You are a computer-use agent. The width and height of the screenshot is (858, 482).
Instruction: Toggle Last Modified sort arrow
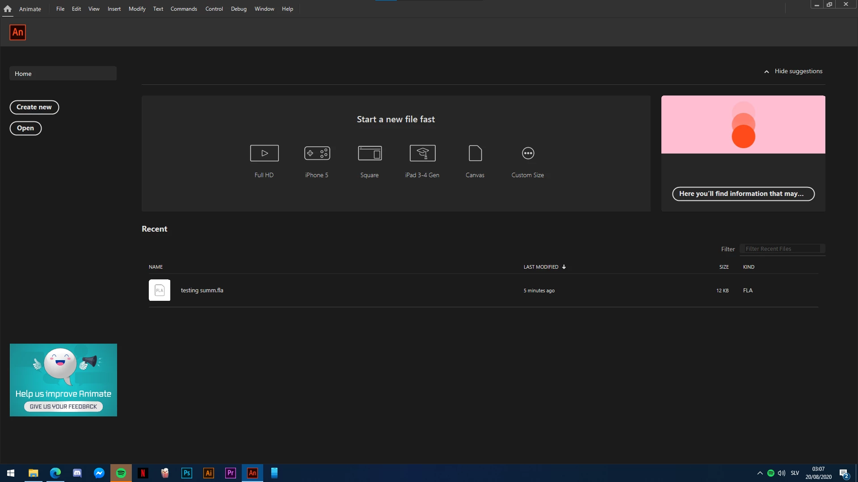564,267
